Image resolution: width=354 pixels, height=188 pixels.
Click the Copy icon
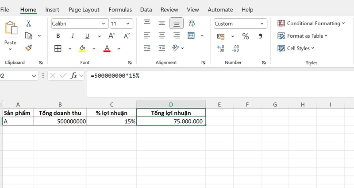(28, 36)
